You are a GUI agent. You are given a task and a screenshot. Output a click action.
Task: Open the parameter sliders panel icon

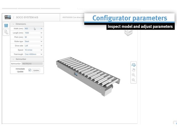click(x=6, y=26)
